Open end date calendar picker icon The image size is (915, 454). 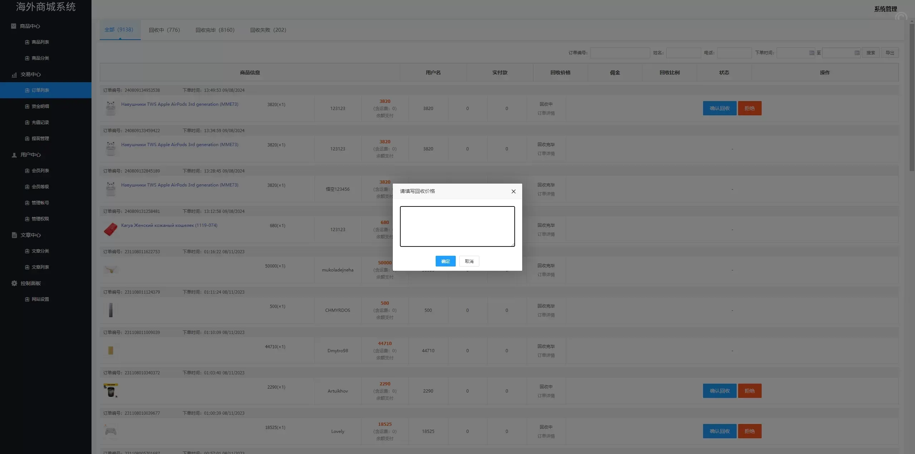click(x=857, y=53)
